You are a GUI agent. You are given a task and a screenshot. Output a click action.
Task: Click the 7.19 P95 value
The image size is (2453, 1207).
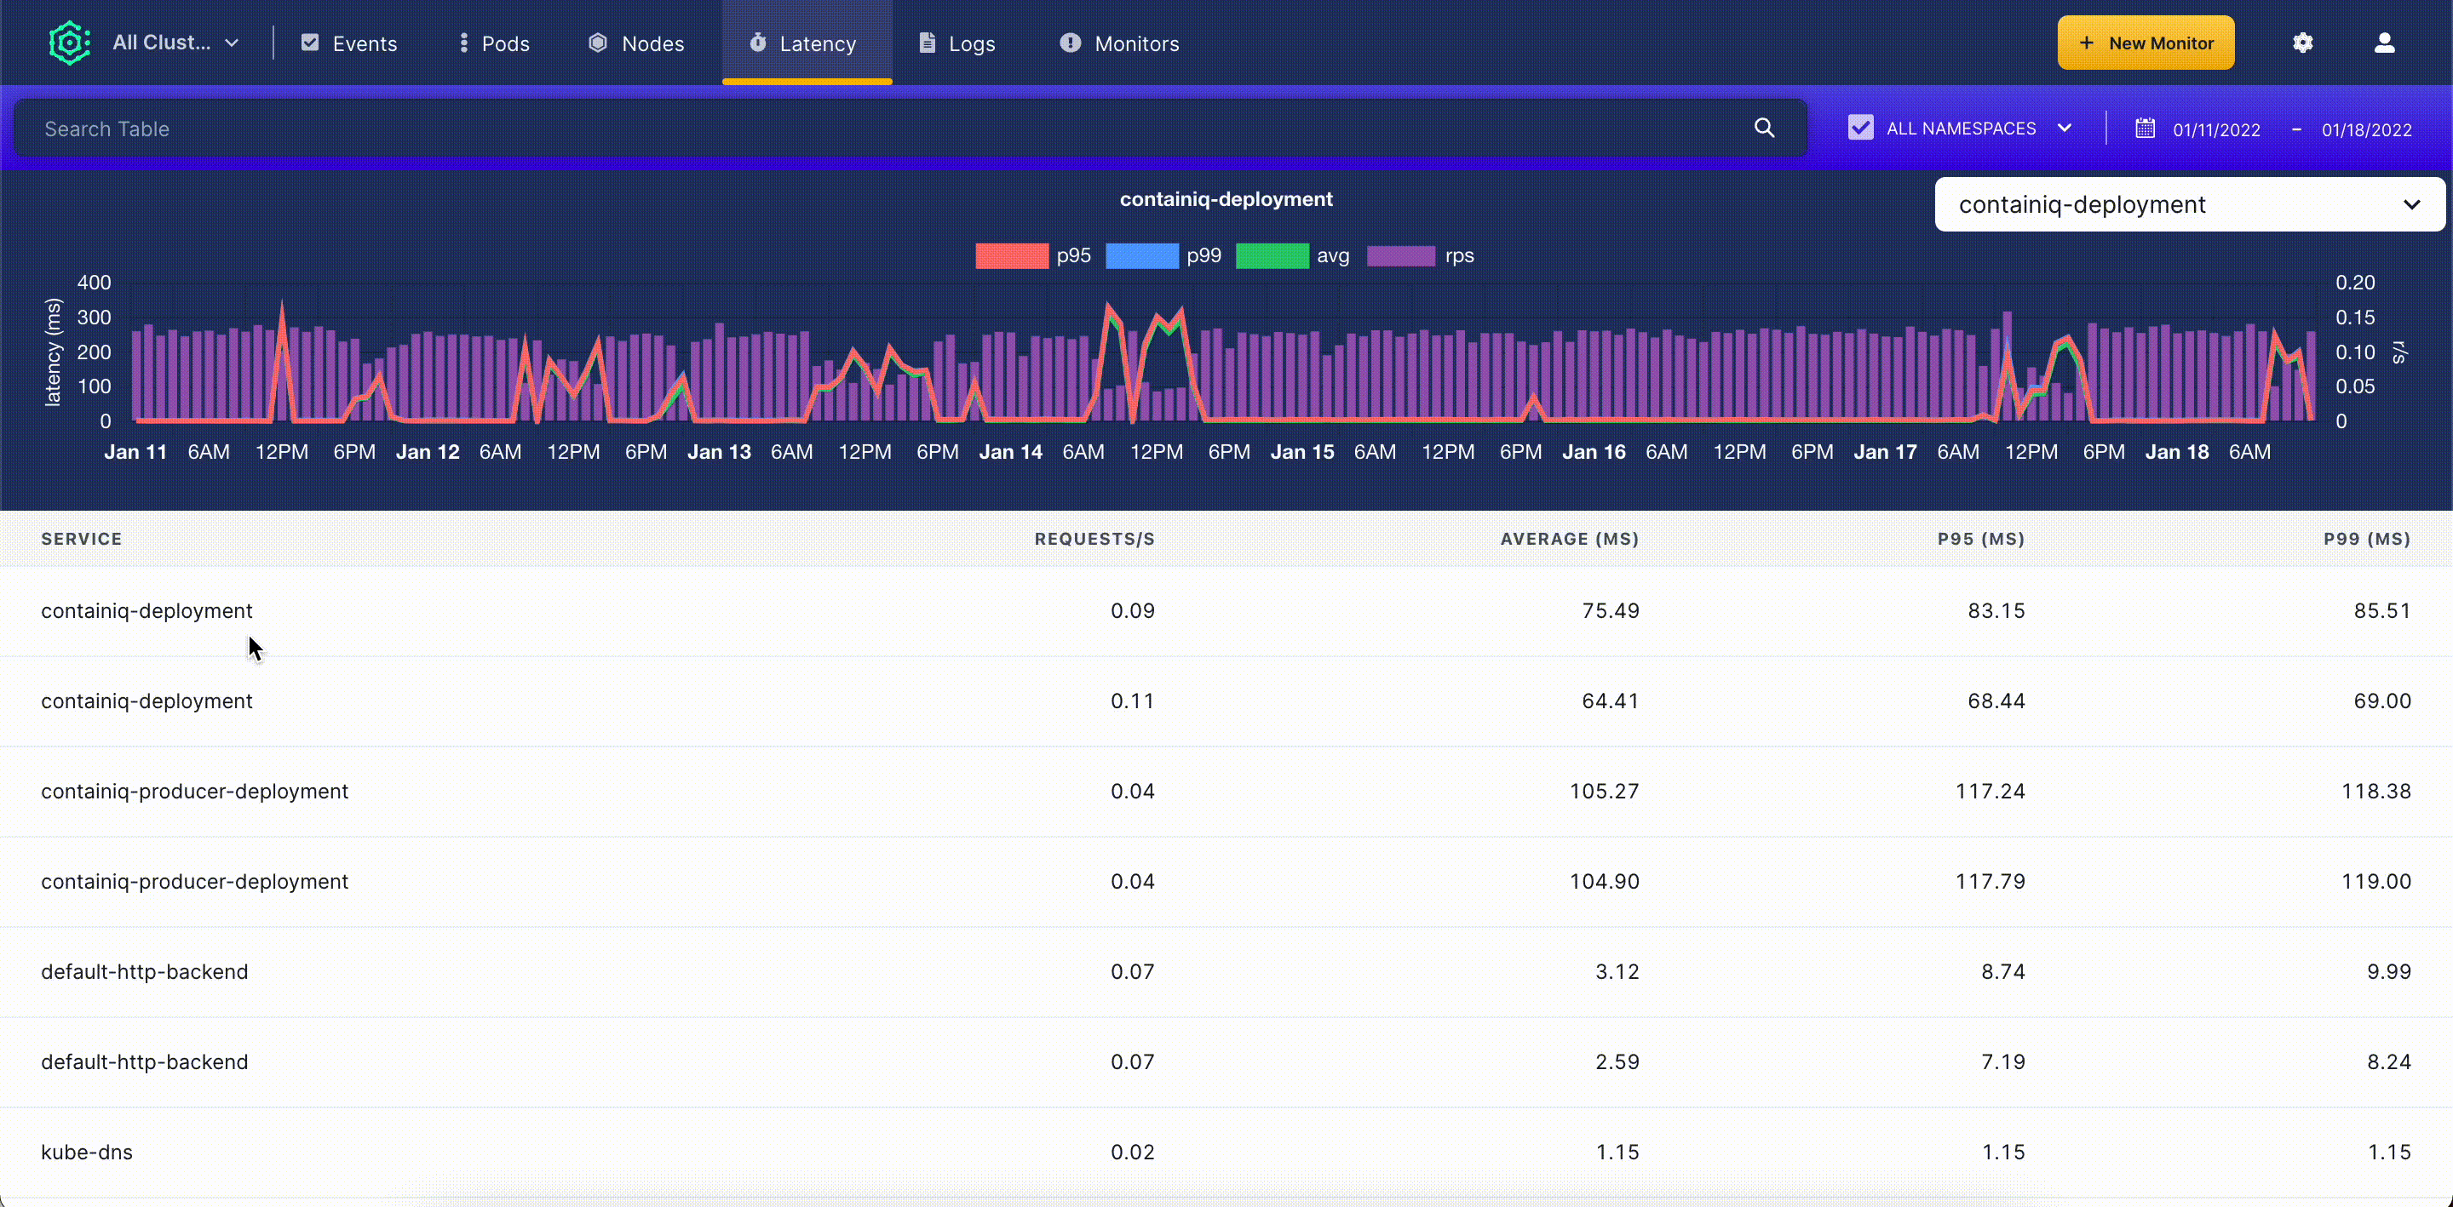(2002, 1062)
